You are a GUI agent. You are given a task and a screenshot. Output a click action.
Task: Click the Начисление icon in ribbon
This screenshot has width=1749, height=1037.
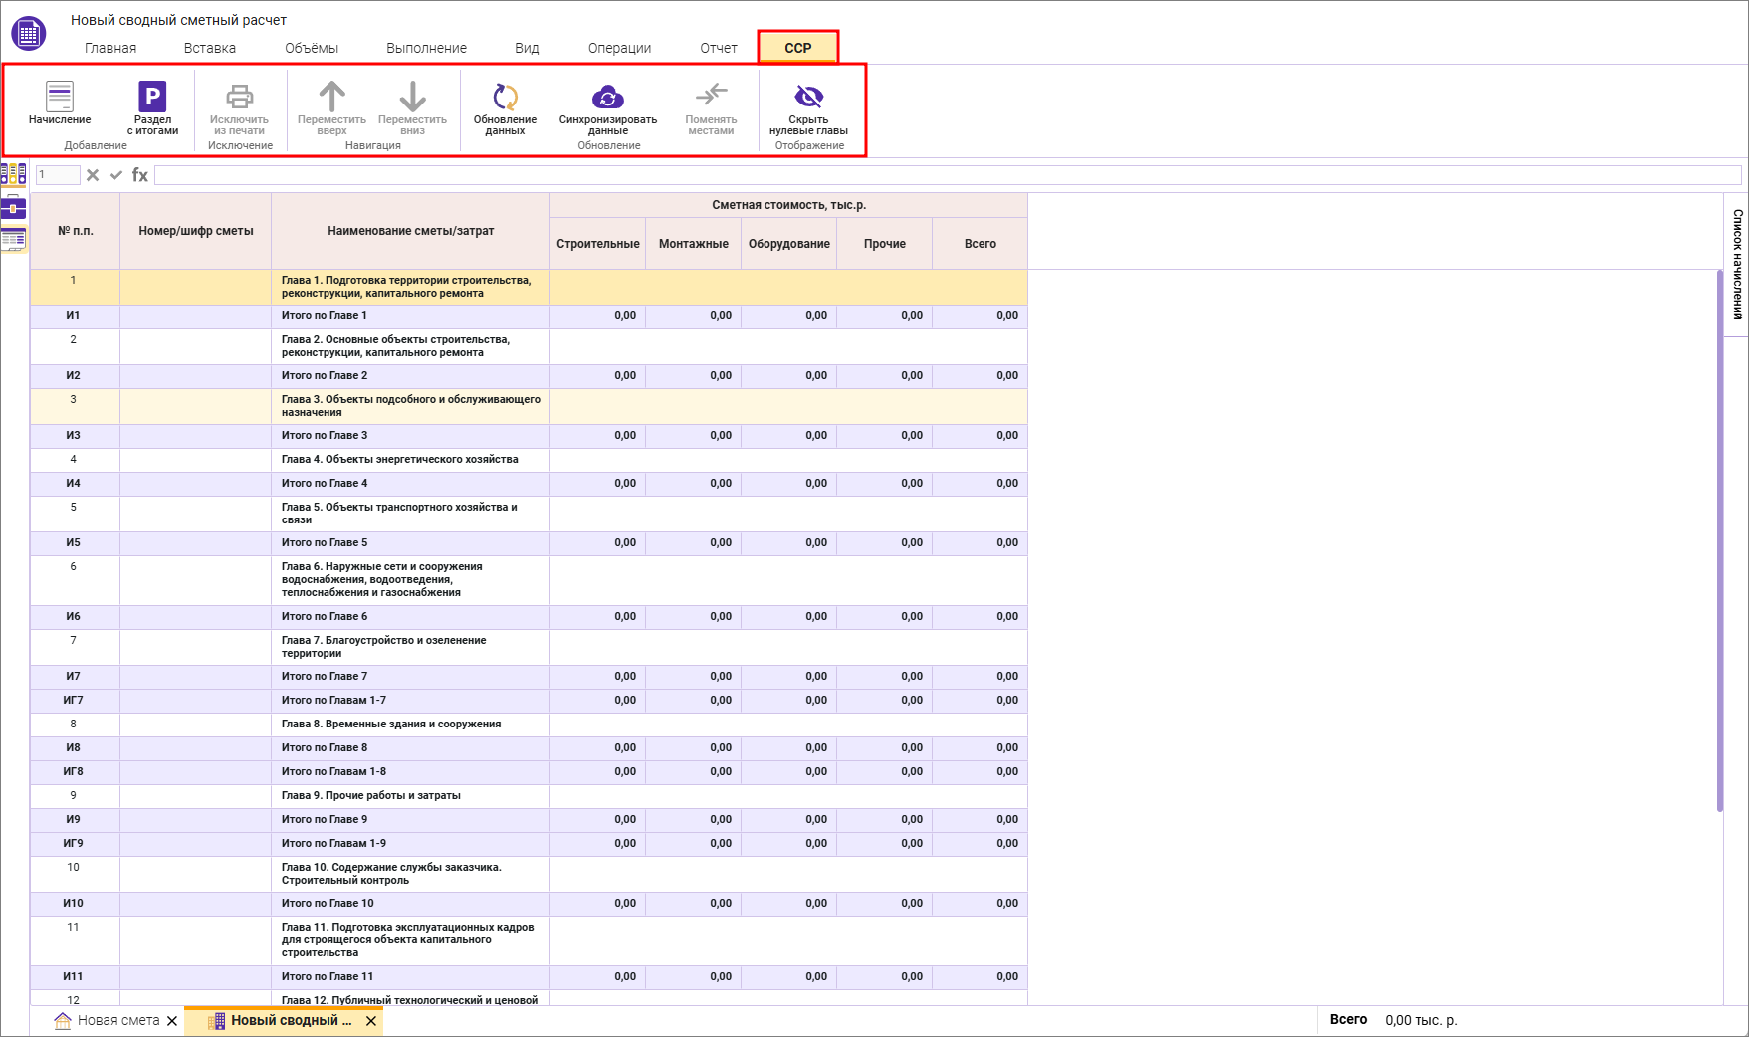[x=60, y=98]
